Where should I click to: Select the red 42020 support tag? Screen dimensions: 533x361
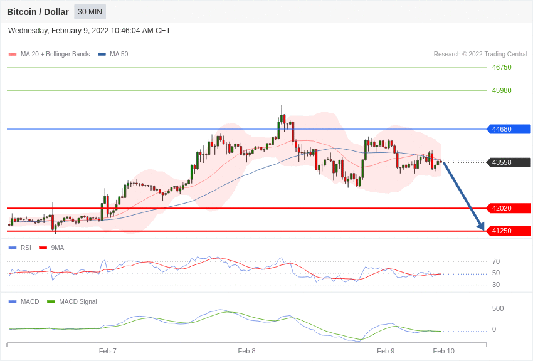point(509,208)
